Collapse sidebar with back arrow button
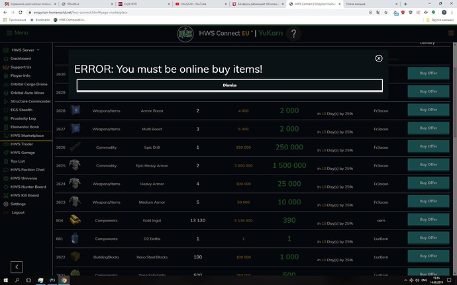This screenshot has height=285, width=457. click(17, 267)
